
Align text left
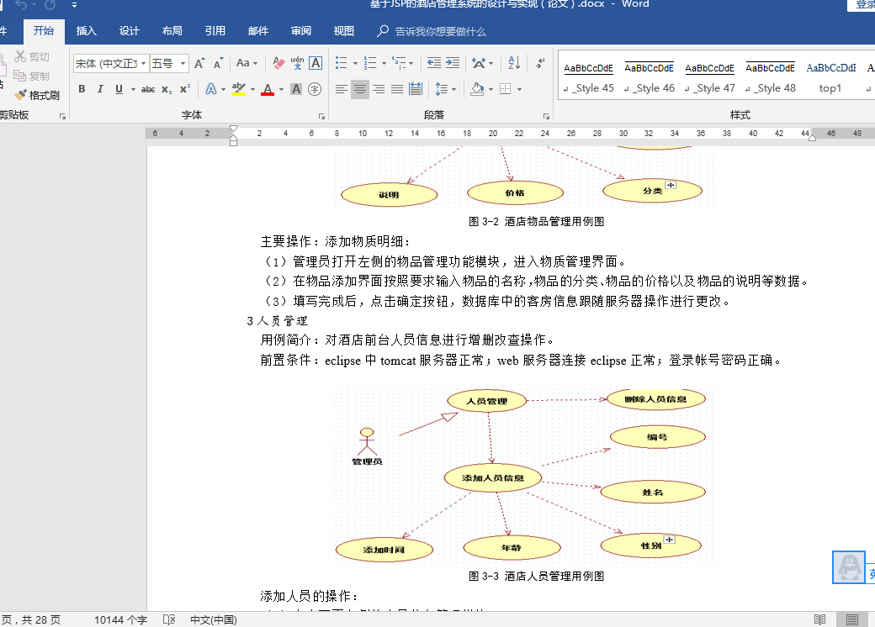point(341,89)
